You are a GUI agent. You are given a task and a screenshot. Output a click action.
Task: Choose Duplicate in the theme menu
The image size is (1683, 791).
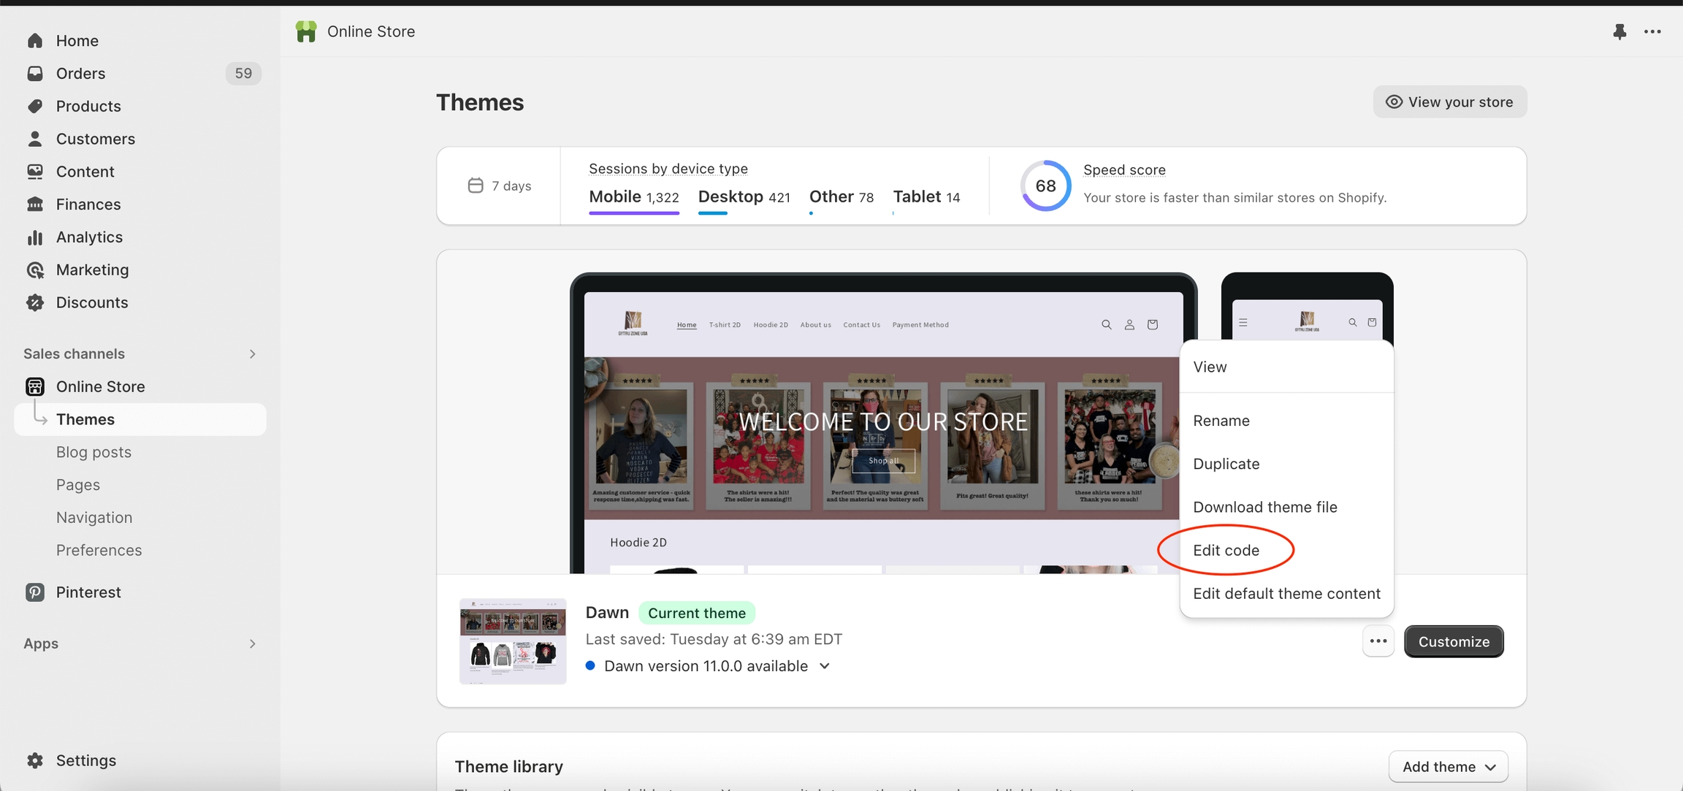[x=1226, y=464]
